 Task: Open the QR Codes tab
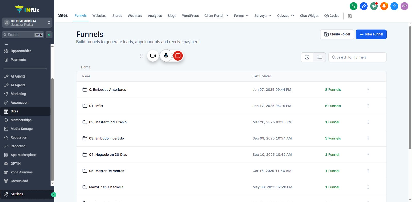(x=332, y=16)
